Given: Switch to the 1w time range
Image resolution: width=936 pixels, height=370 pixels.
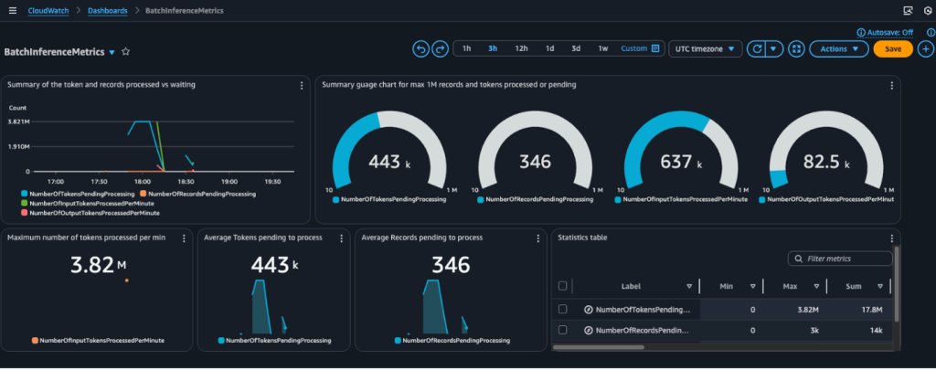Looking at the screenshot, I should pos(603,48).
